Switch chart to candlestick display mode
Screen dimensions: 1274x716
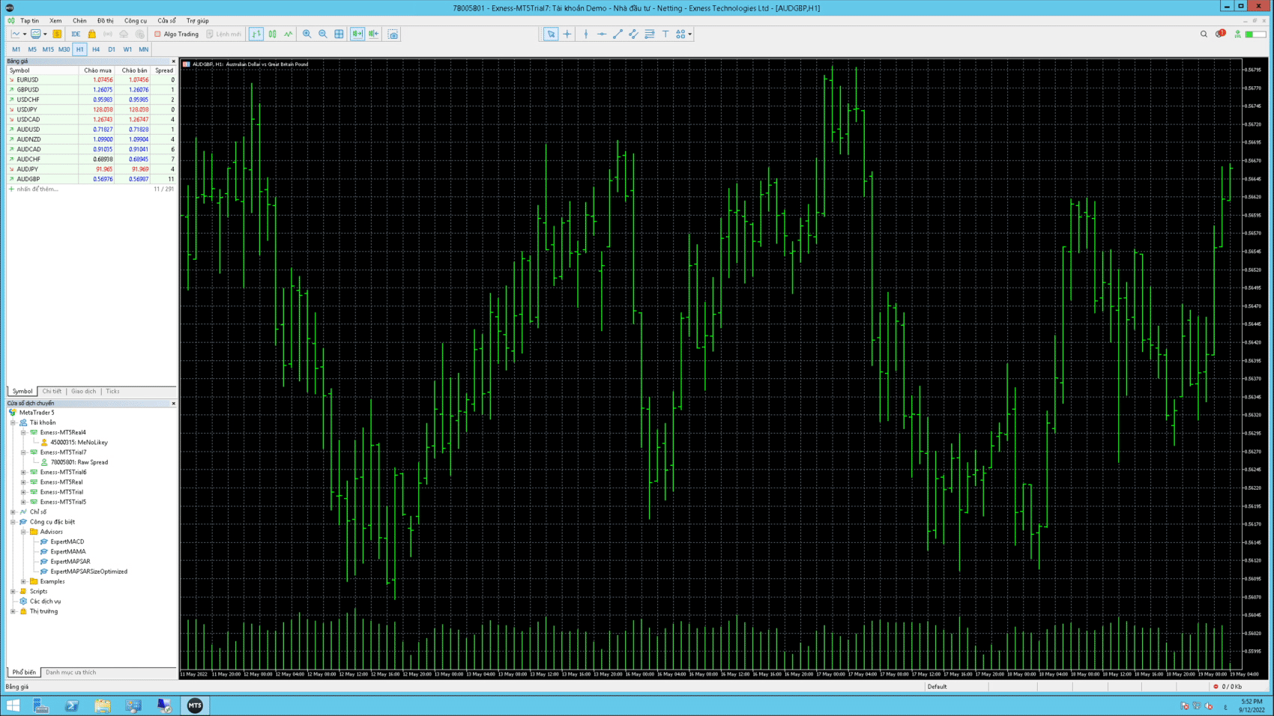(x=274, y=34)
